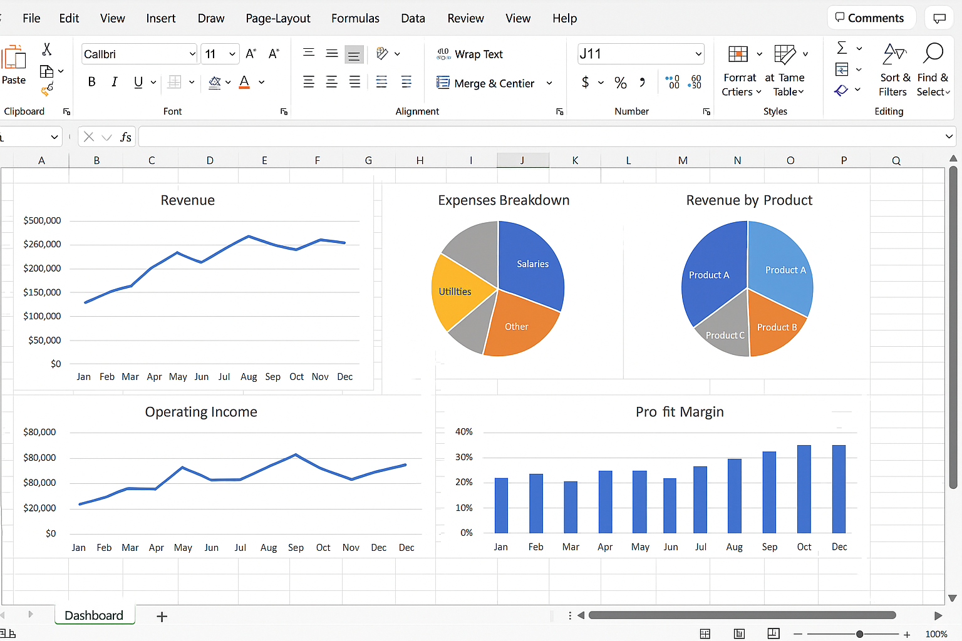
Task: Open the Data tab
Action: 413,18
